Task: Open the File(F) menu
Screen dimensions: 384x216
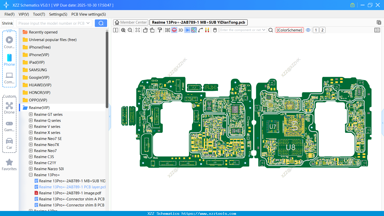Action: click(x=10, y=14)
